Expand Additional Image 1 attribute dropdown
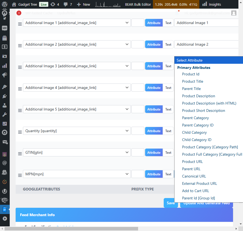 [77, 23]
